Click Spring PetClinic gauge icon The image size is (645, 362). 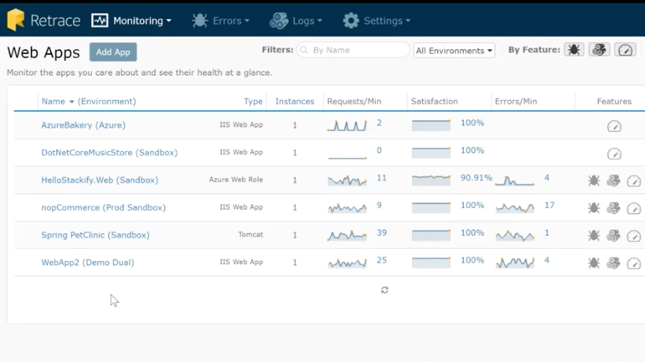634,235
